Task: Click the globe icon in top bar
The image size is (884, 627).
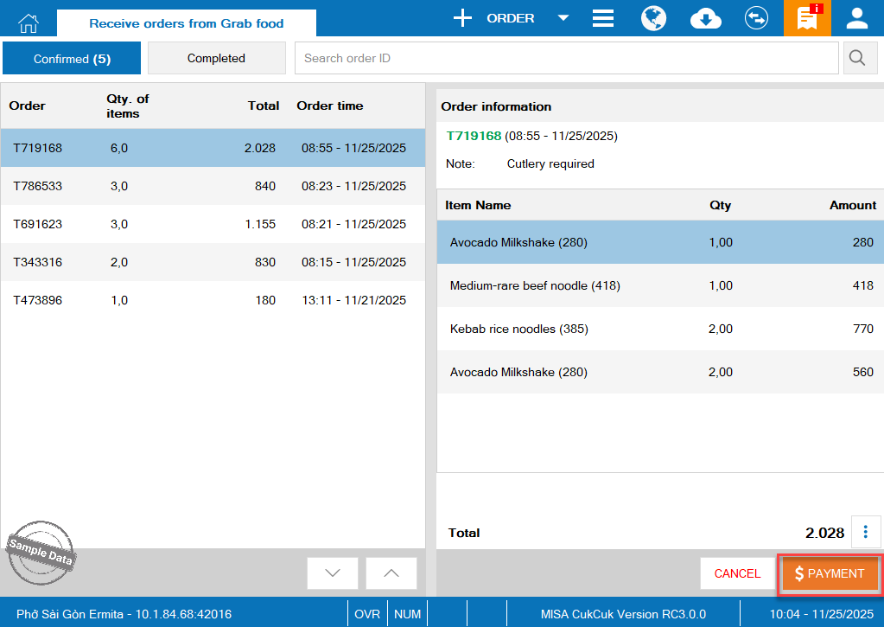Action: (x=653, y=18)
